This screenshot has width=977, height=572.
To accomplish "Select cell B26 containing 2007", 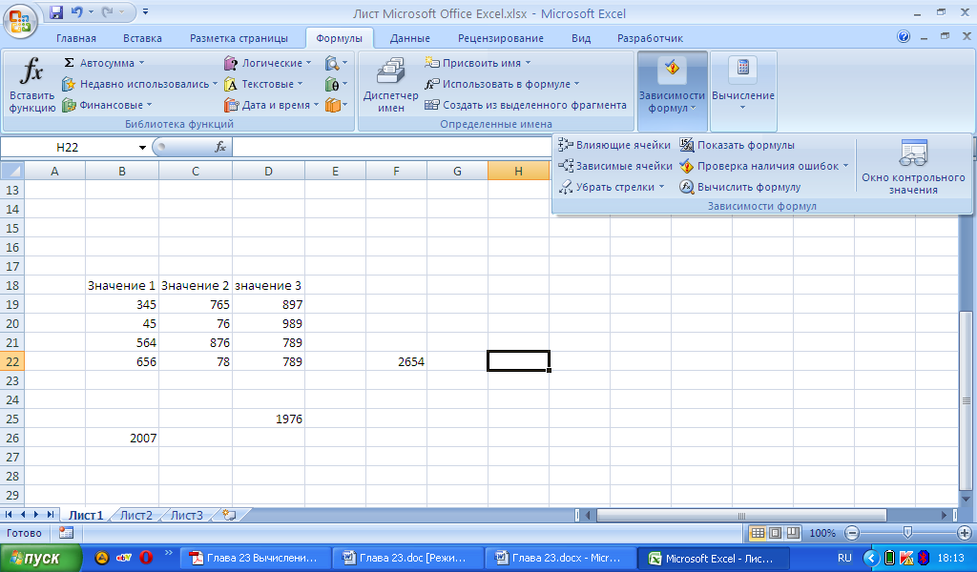I will pyautogui.click(x=122, y=439).
